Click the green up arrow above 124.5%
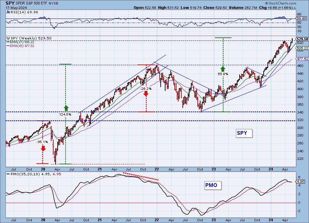 (66, 108)
